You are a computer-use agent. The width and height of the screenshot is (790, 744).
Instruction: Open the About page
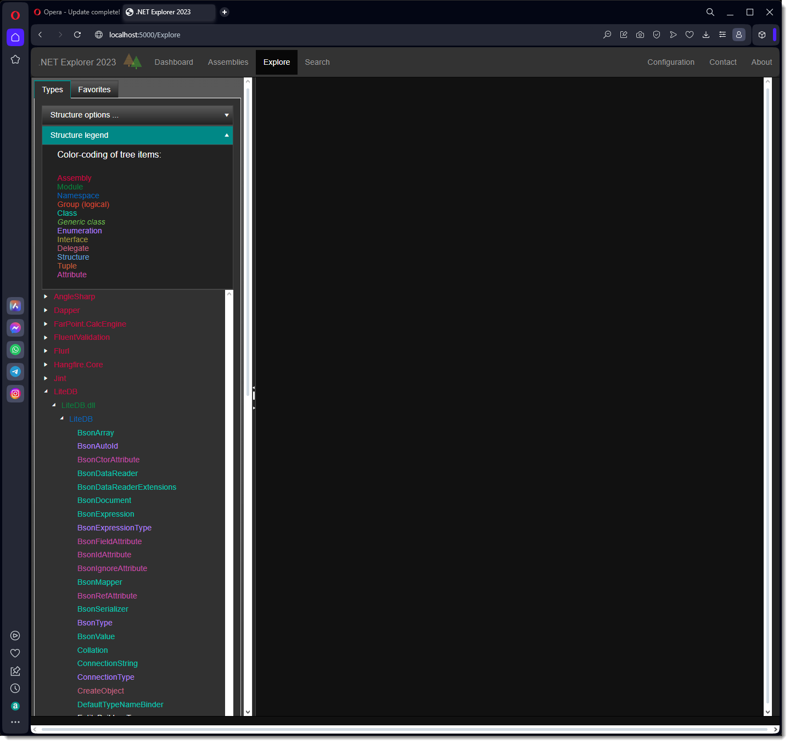pyautogui.click(x=761, y=62)
